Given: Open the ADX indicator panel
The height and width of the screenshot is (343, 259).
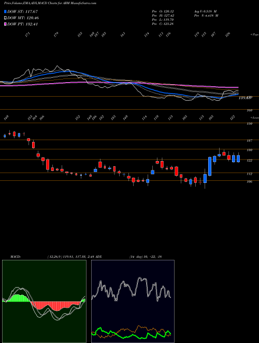Looking at the screenshot, I should 133,301.
